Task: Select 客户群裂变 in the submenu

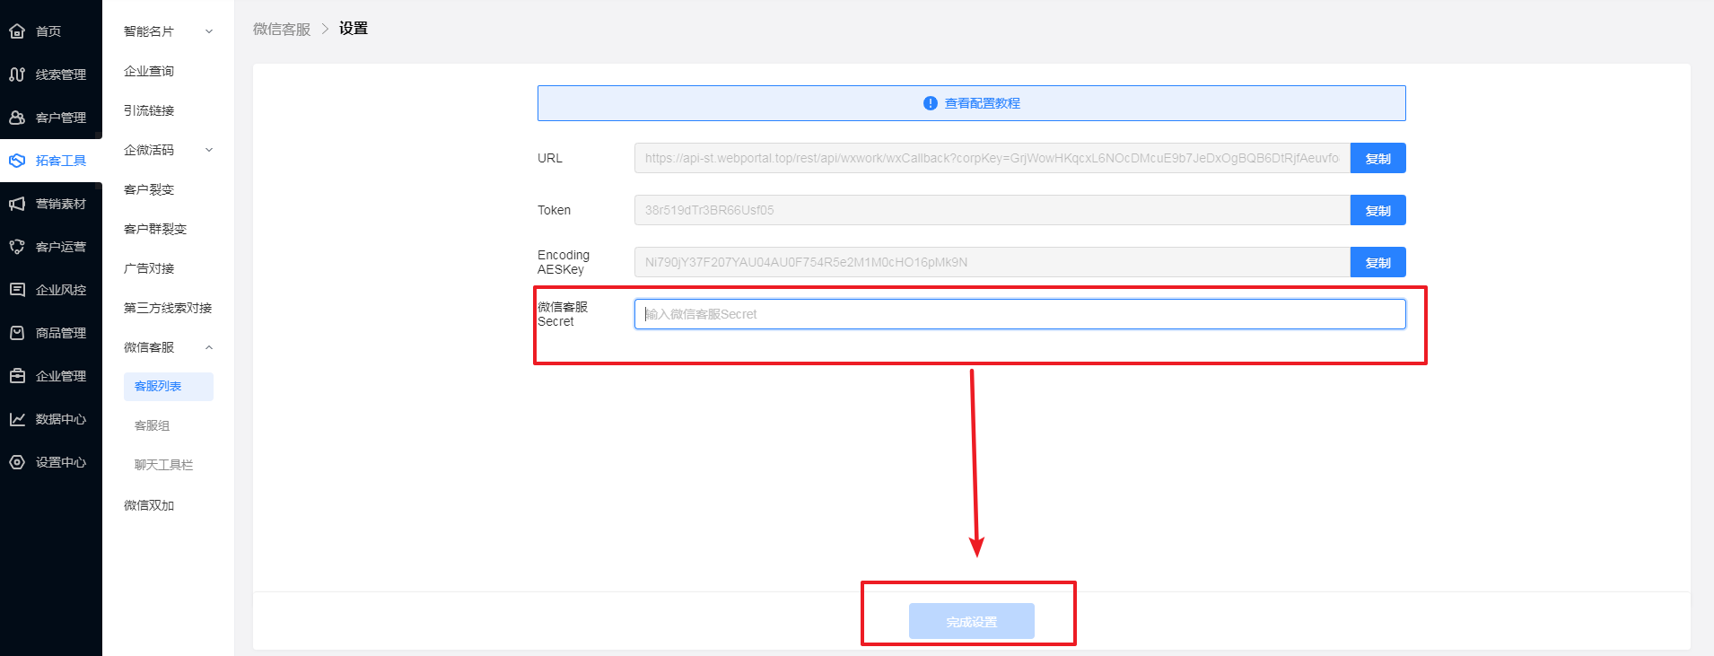Action: click(x=155, y=229)
